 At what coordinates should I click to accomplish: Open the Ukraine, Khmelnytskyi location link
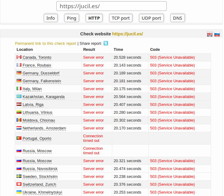[43, 192]
